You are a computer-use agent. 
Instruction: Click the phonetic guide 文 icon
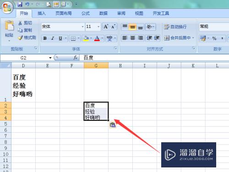(109, 38)
